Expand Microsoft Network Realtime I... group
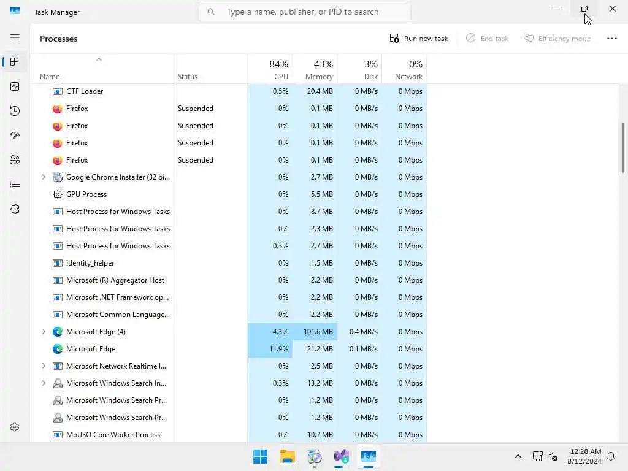 44,366
